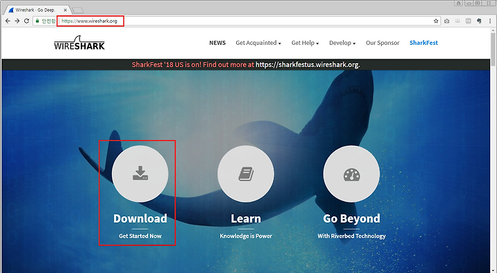Follow the sharkfestus.wireshark.org link

pyautogui.click(x=307, y=65)
